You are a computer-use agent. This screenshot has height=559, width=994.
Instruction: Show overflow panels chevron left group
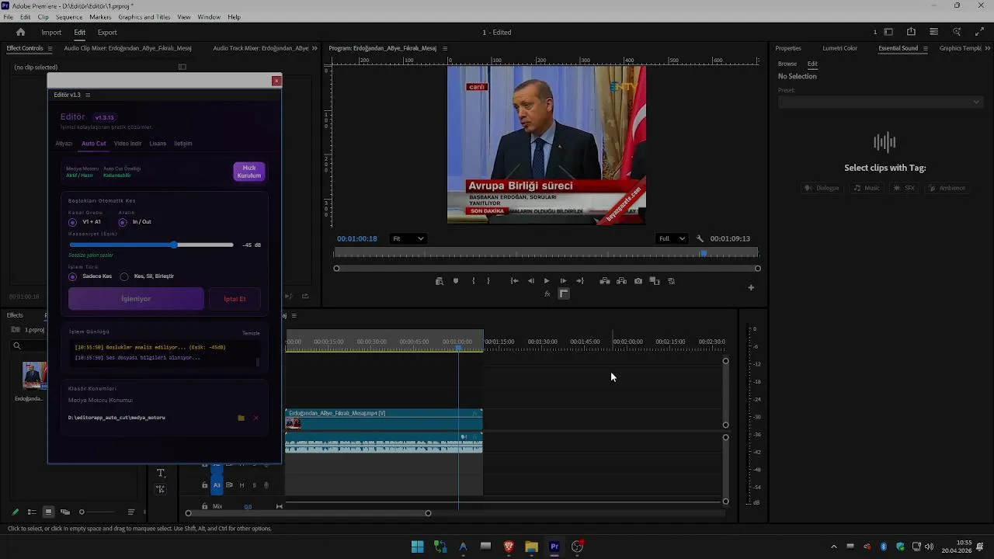pos(315,48)
